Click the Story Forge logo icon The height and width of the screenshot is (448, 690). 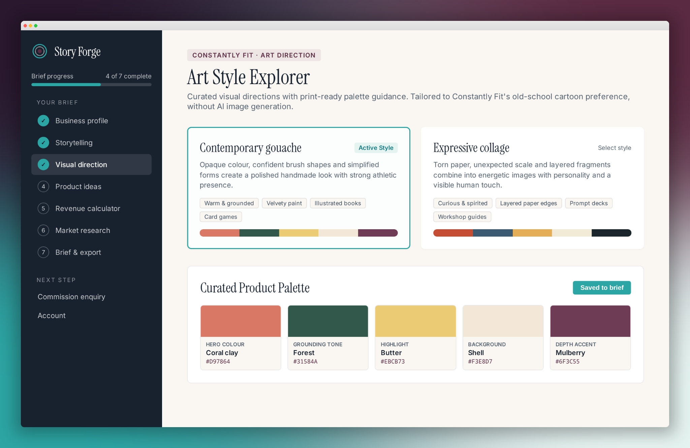coord(40,51)
